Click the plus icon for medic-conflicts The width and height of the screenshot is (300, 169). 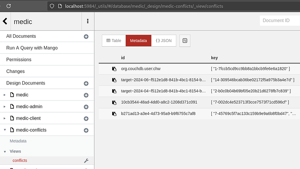click(86, 130)
